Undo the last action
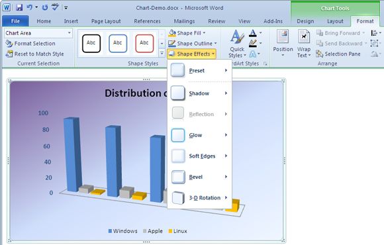Viewport: 384px width, 245px height. point(29,7)
